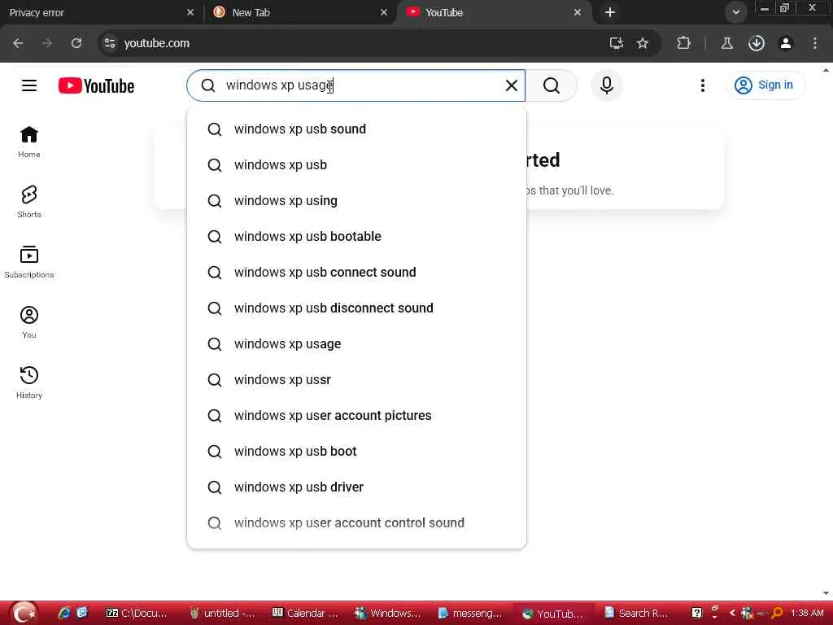This screenshot has height=625, width=833.
Task: Switch to the messeng... taskbar window
Action: point(470,614)
